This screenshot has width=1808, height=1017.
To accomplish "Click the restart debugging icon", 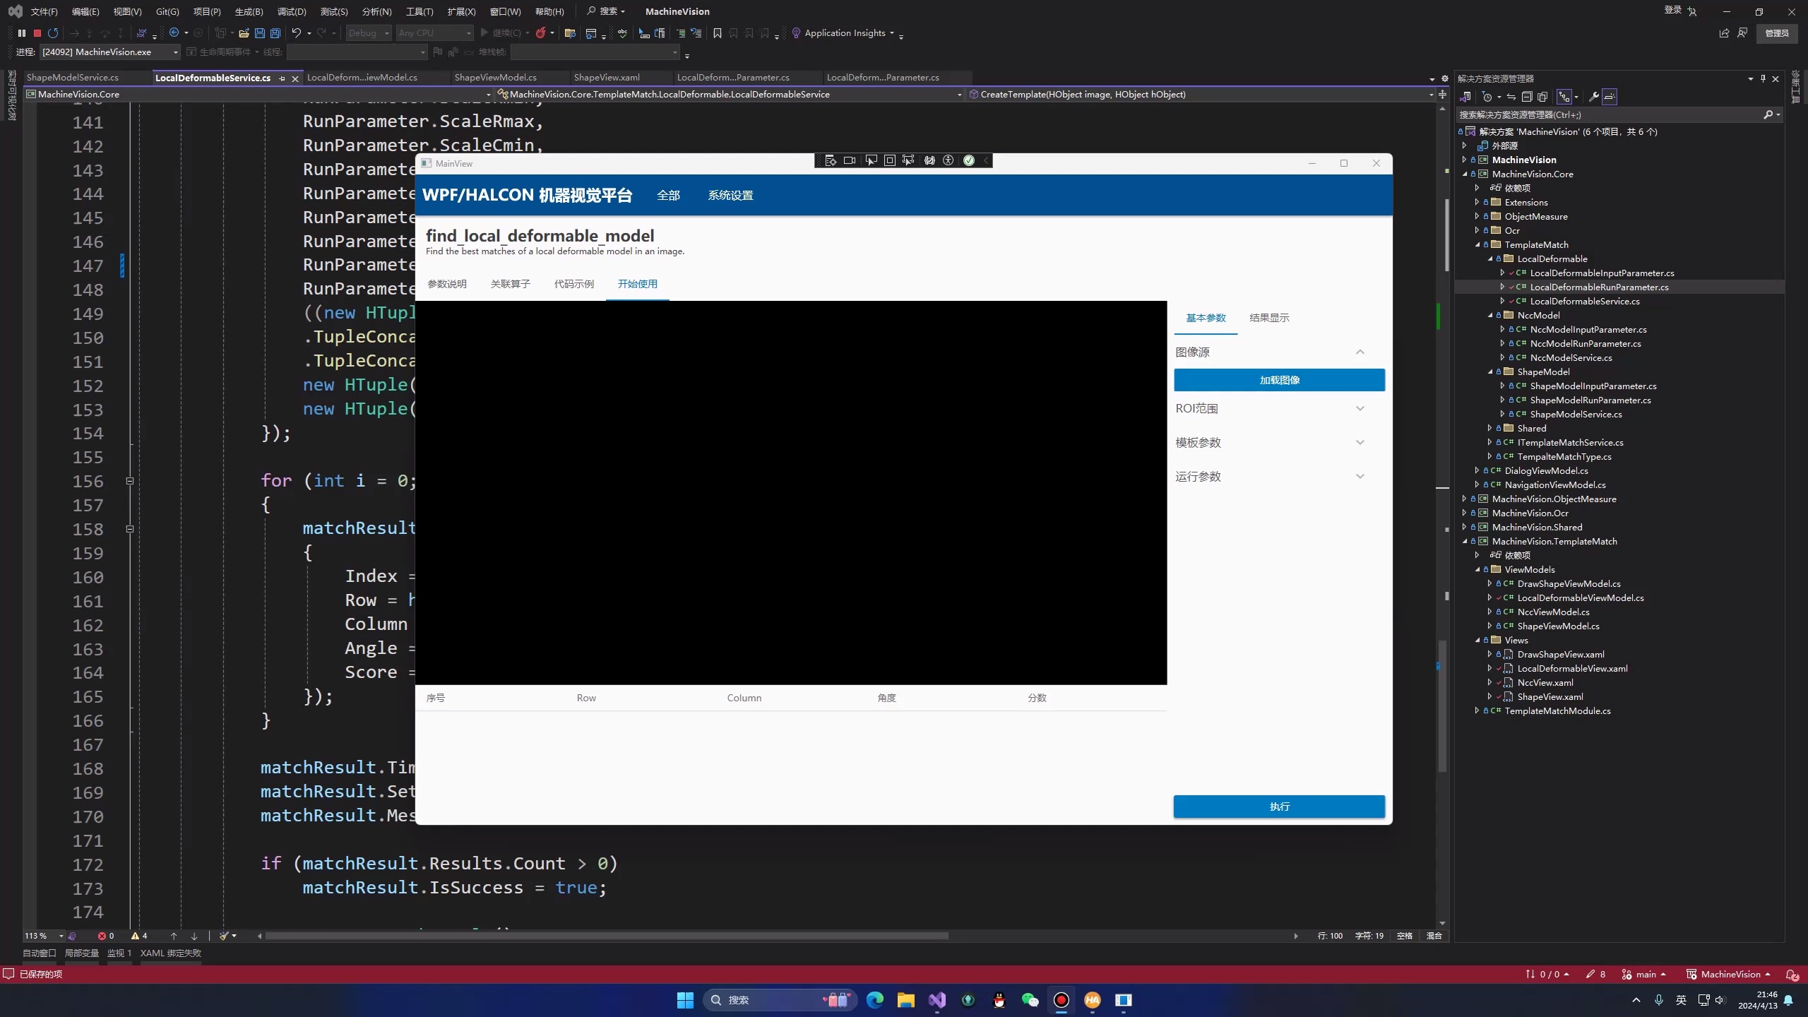I will [53, 33].
